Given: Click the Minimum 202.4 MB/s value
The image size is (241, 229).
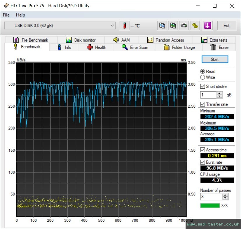Looking at the screenshot, I should click(x=217, y=117).
